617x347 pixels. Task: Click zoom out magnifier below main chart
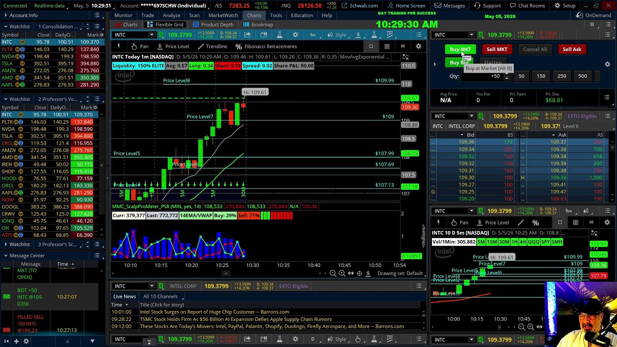pos(333,273)
